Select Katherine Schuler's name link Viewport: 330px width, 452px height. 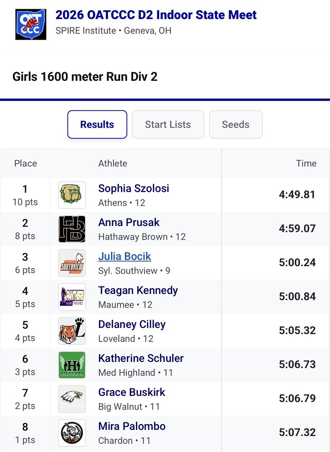(x=141, y=358)
